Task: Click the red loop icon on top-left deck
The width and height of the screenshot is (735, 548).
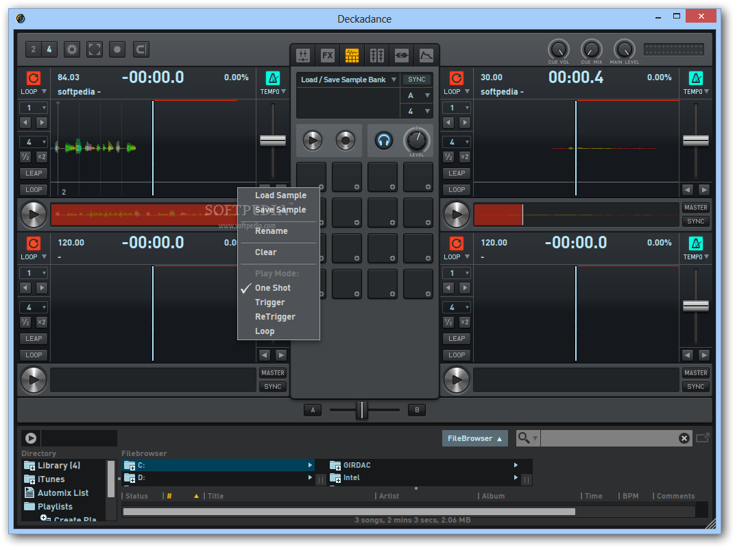Action: [34, 78]
